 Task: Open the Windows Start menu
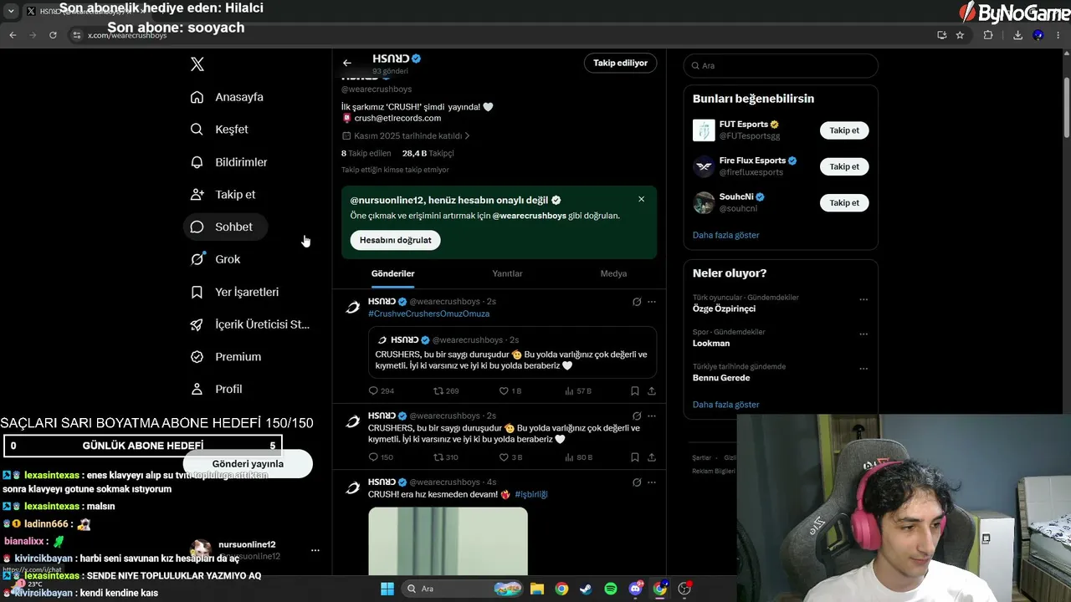pos(387,589)
